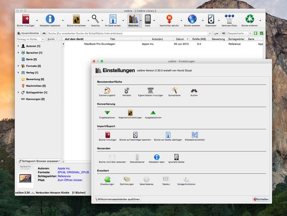
Task: Expand the Formate category in sidebar
Action: pos(18,66)
